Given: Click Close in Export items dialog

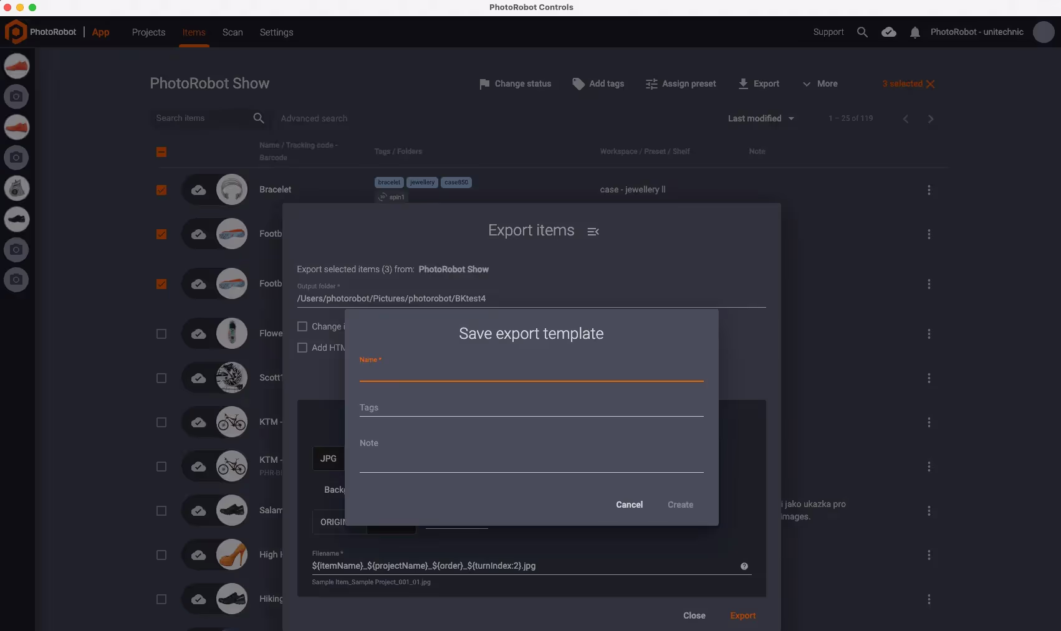Looking at the screenshot, I should pos(694,615).
